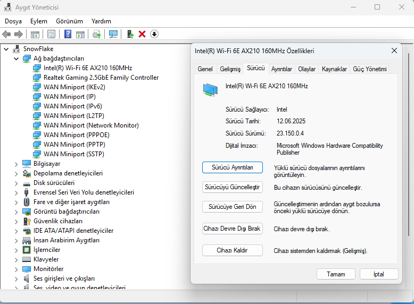Click the show/hide action pane toolbar icon
This screenshot has height=304, width=414.
pos(80,34)
